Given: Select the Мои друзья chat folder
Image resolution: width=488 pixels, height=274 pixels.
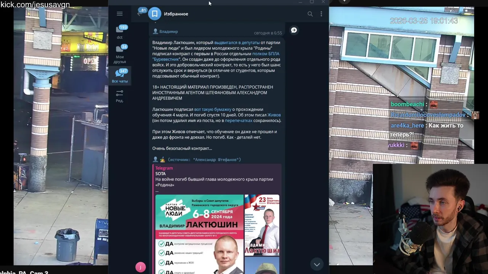Looking at the screenshot, I should pyautogui.click(x=120, y=54).
